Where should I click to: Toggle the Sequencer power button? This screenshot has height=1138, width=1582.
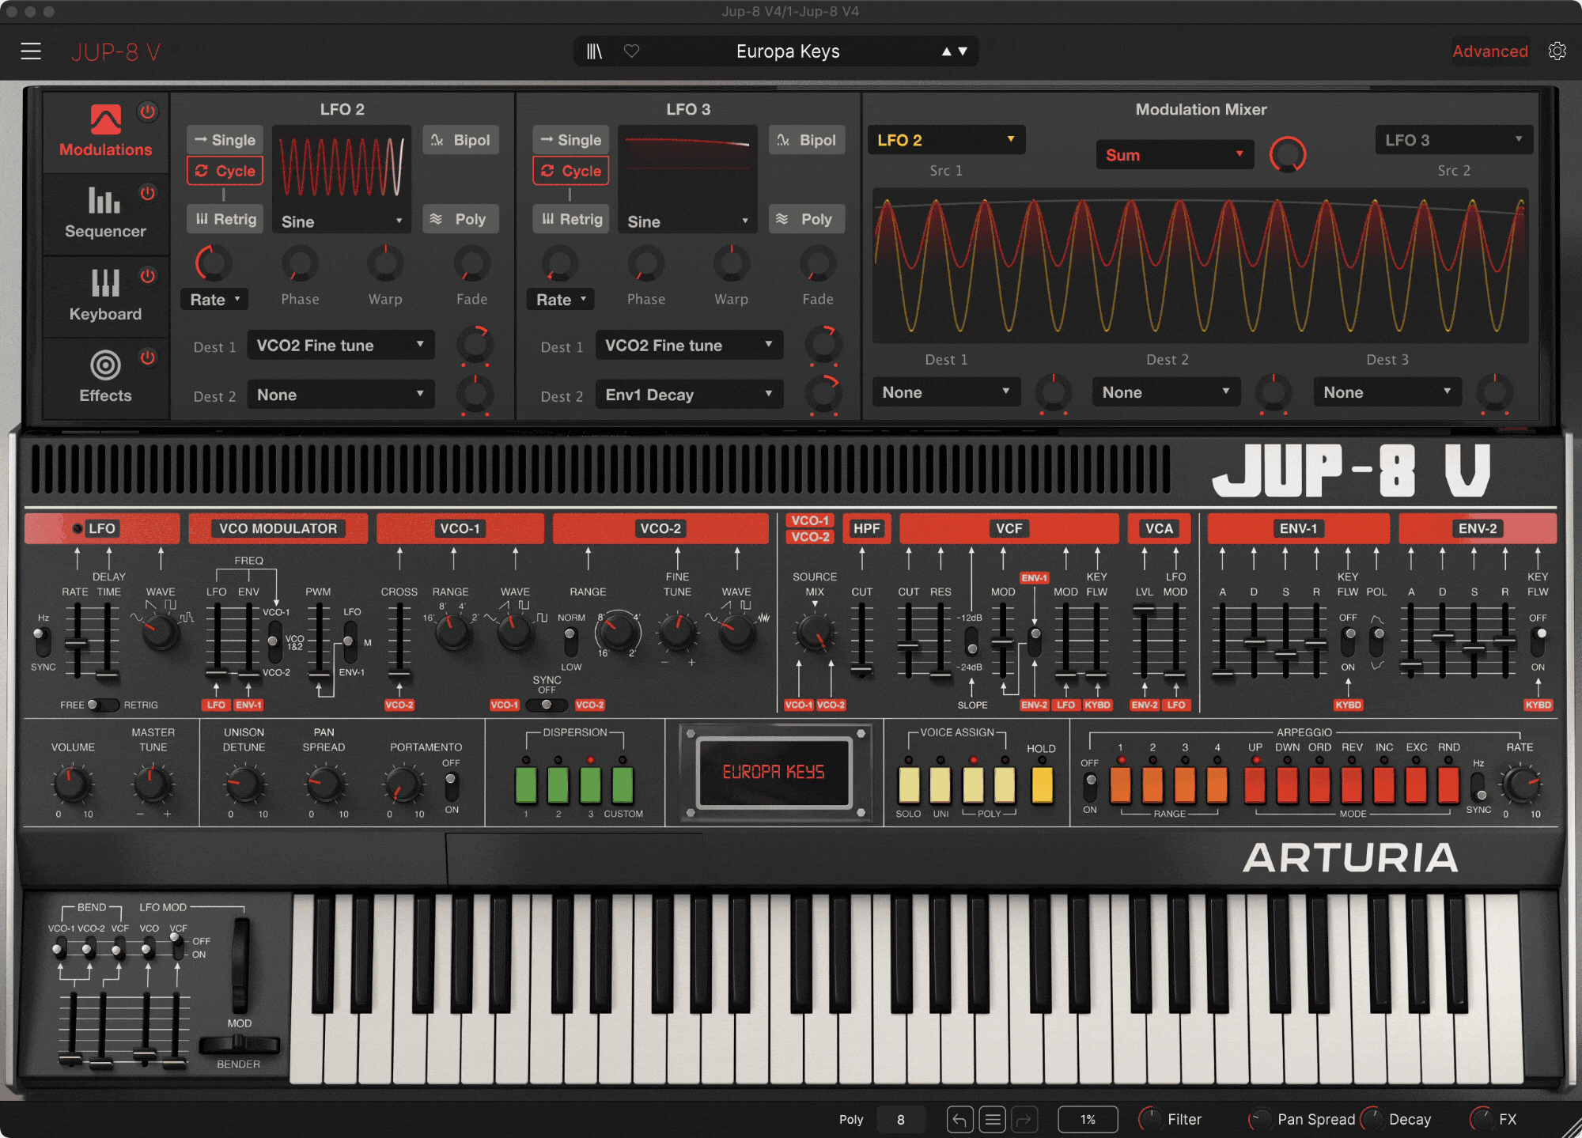click(148, 193)
